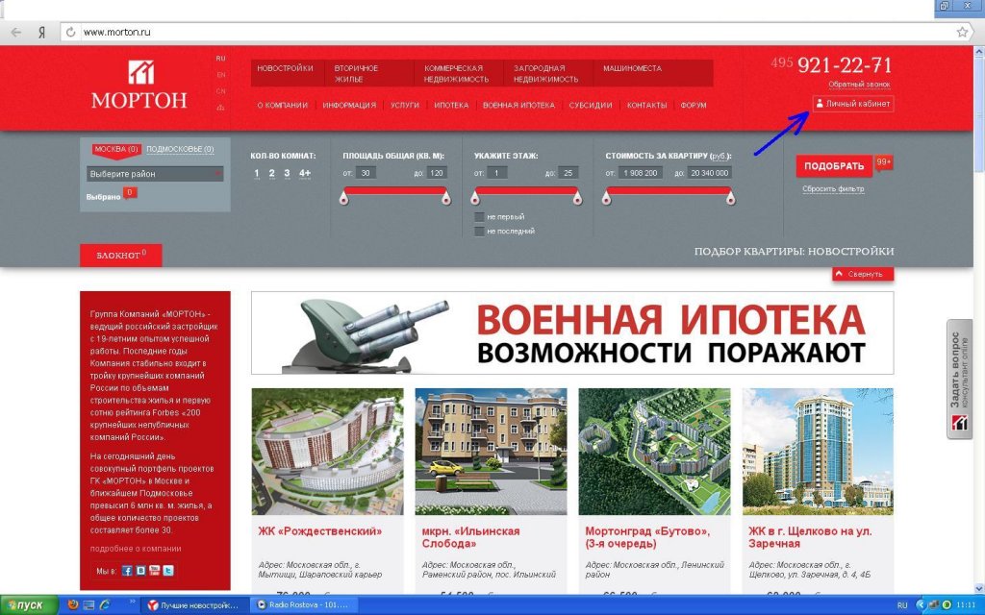
Task: Follow the 'подробнее о компании' link
Action: 135,549
